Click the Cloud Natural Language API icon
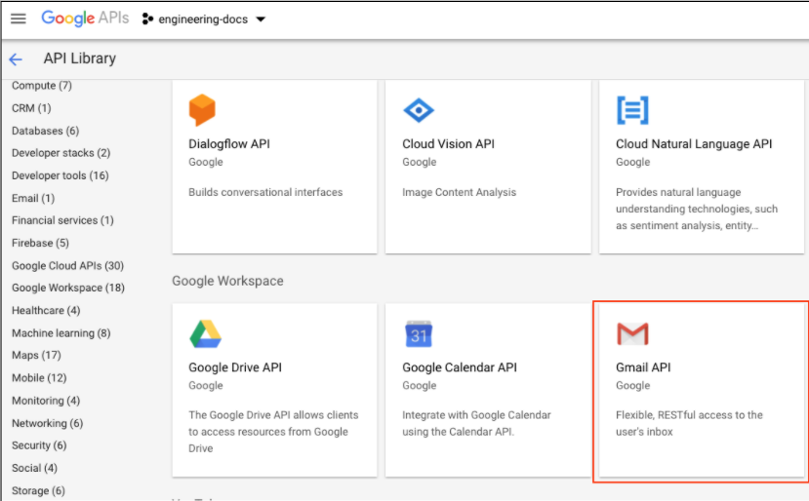809x501 pixels. tap(632, 110)
